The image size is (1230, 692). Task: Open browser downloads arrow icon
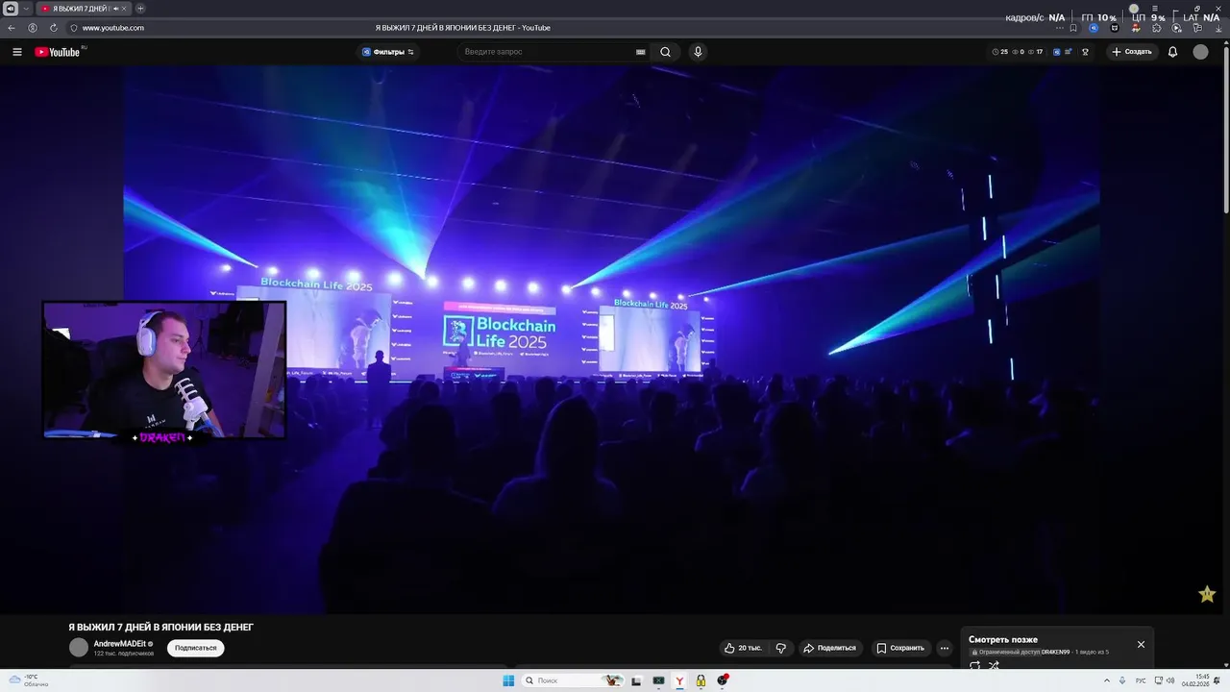pyautogui.click(x=1217, y=28)
